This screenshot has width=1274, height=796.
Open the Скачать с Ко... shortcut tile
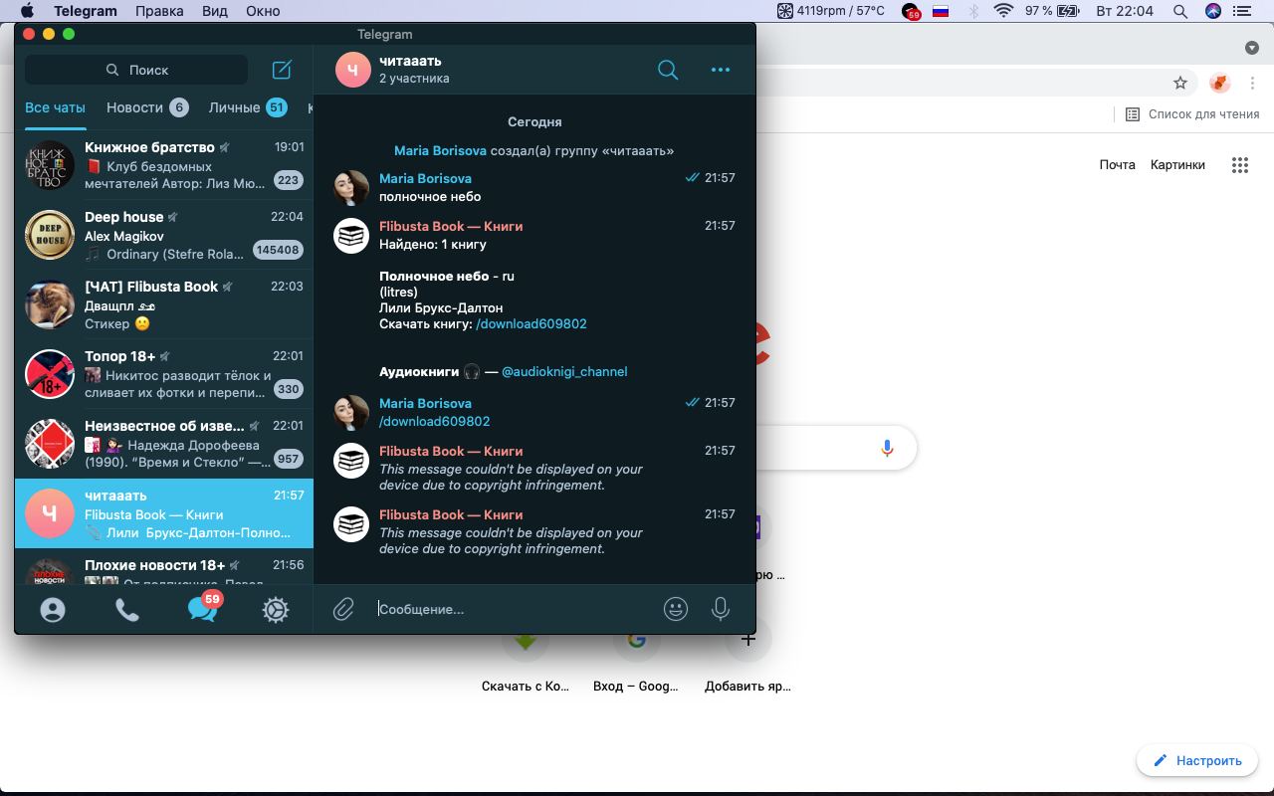(526, 657)
